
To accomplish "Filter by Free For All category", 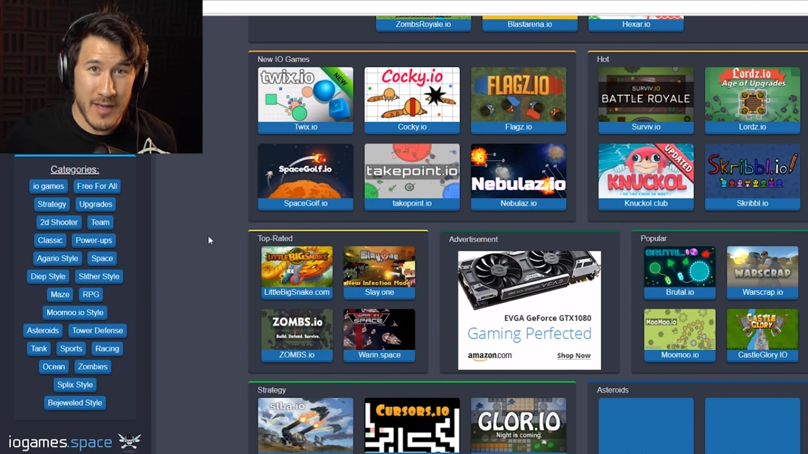I will coord(97,186).
